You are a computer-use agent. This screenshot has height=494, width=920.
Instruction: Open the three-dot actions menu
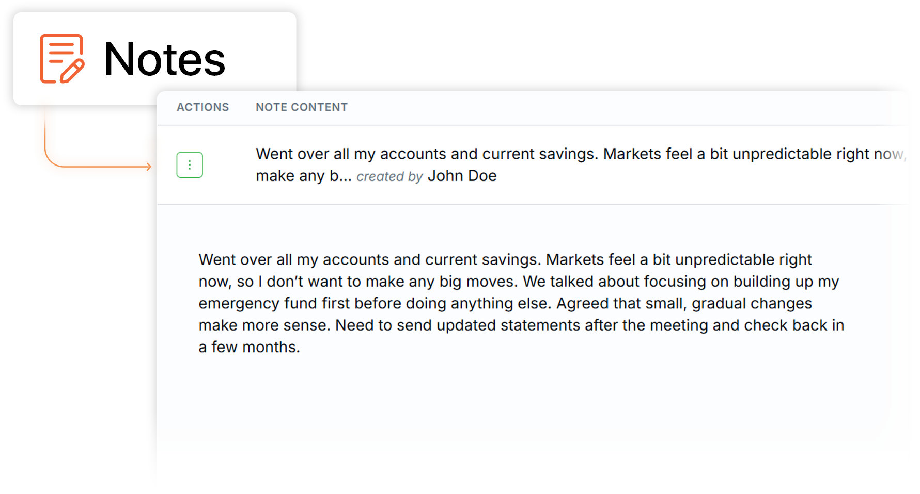(x=190, y=165)
